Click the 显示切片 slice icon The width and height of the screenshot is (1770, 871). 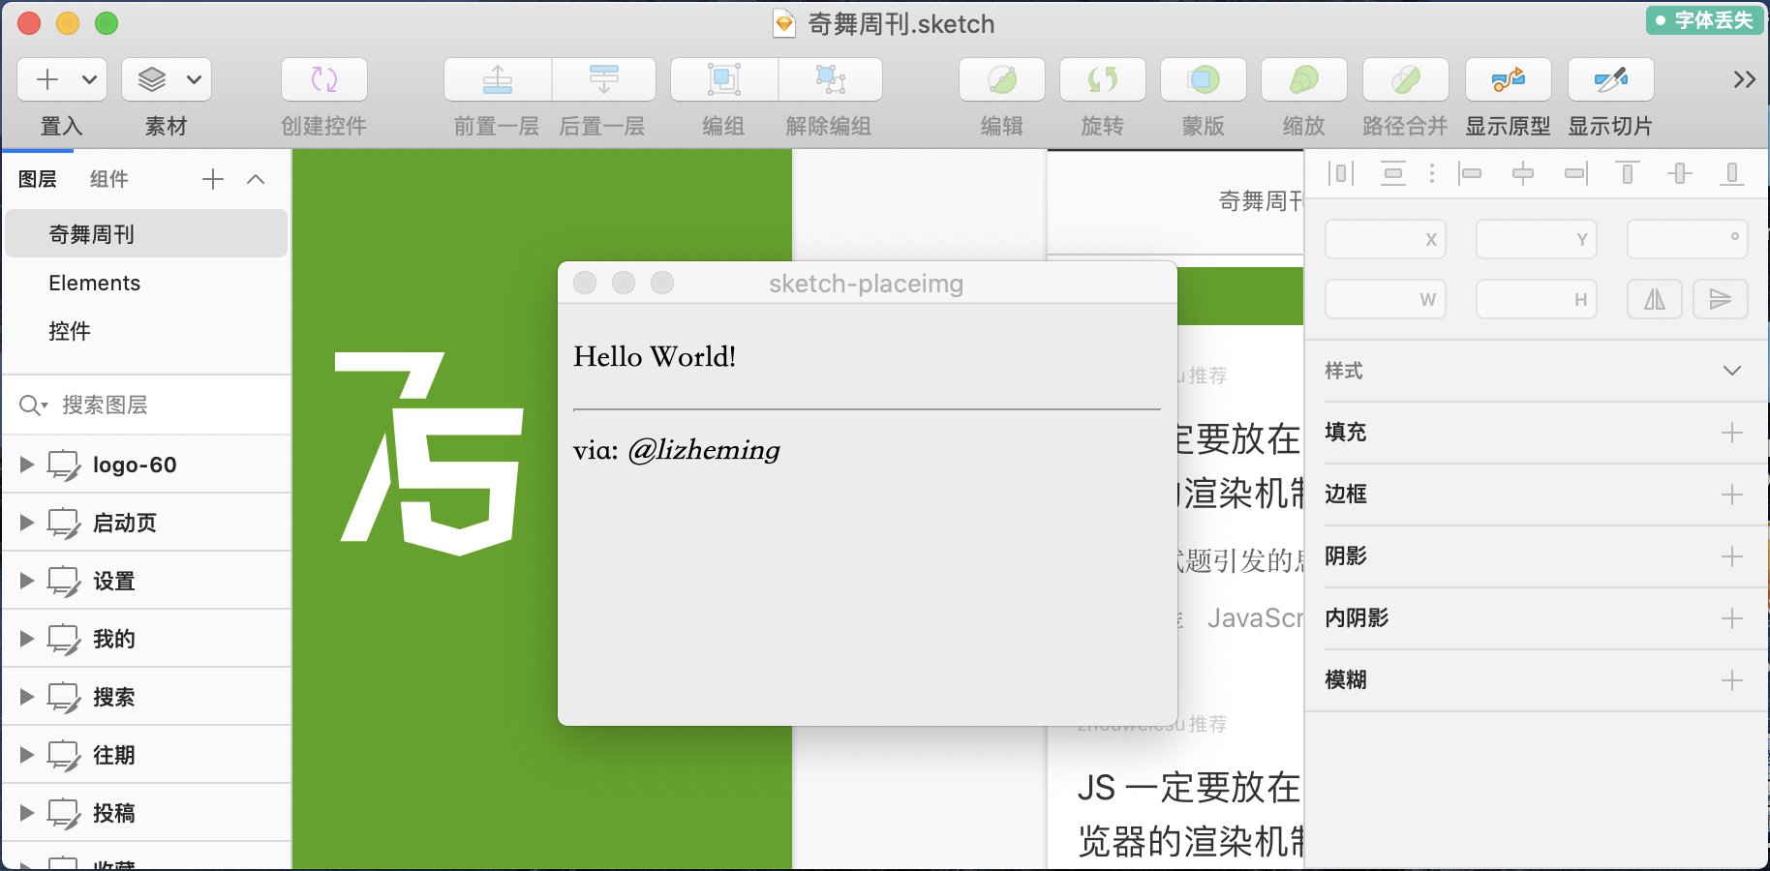(1610, 79)
